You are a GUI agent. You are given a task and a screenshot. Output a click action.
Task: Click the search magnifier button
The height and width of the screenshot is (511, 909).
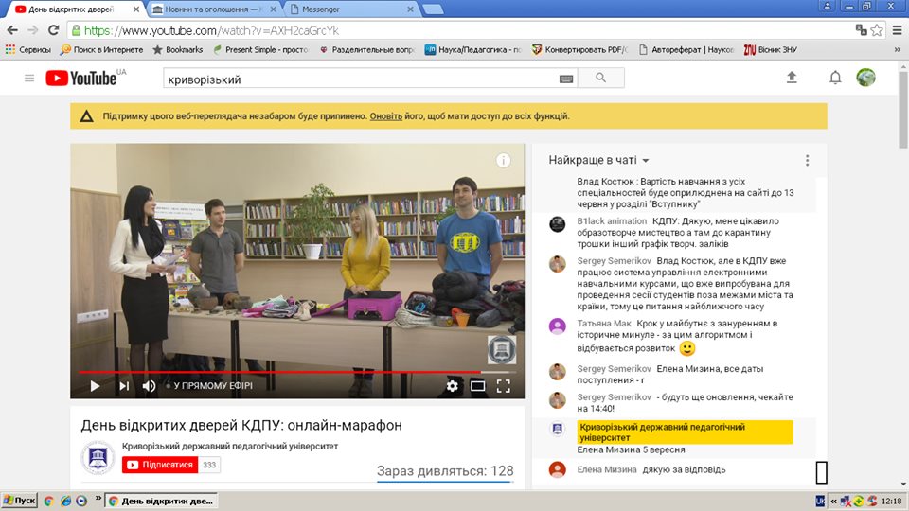coord(601,79)
